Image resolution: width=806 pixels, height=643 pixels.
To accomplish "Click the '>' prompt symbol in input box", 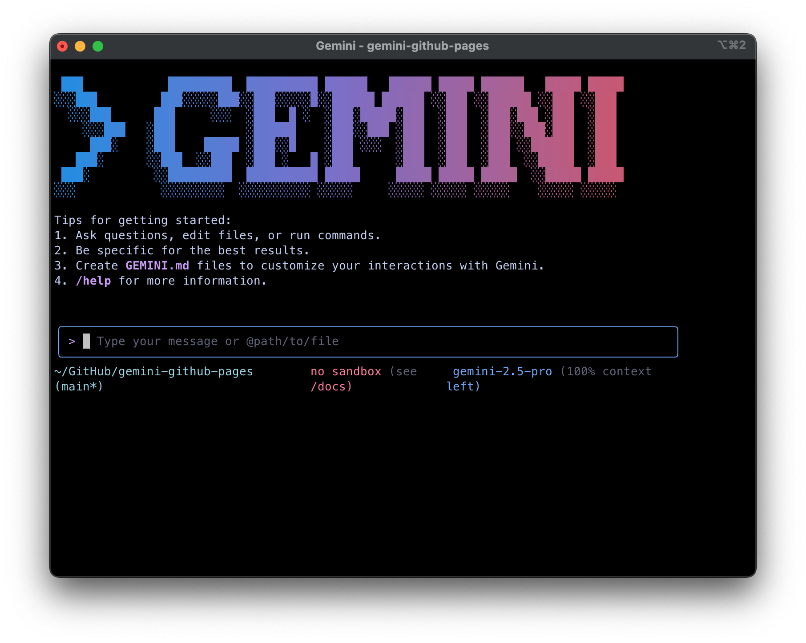I will tap(72, 342).
